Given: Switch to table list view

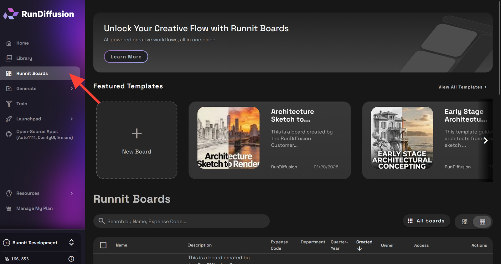Looking at the screenshot, I should tap(482, 222).
